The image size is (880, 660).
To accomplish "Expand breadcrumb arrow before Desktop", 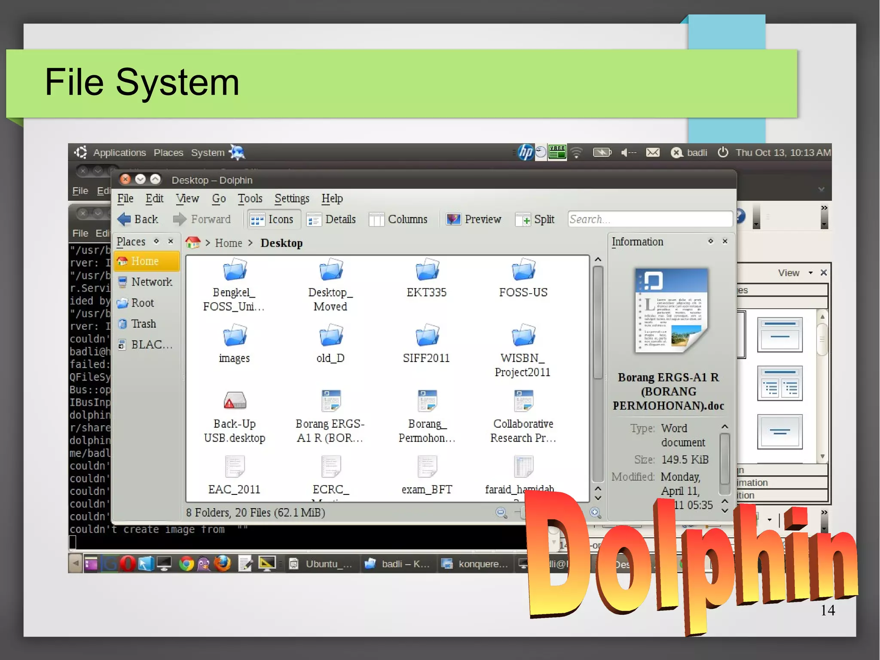I will (251, 243).
